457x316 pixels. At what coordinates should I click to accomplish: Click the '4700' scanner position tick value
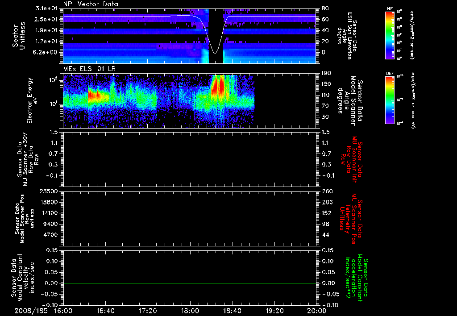(x=50, y=235)
